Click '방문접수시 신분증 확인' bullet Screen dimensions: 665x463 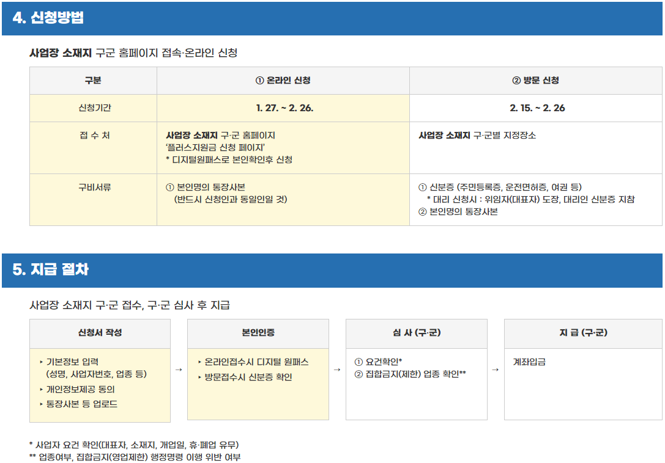pyautogui.click(x=245, y=377)
